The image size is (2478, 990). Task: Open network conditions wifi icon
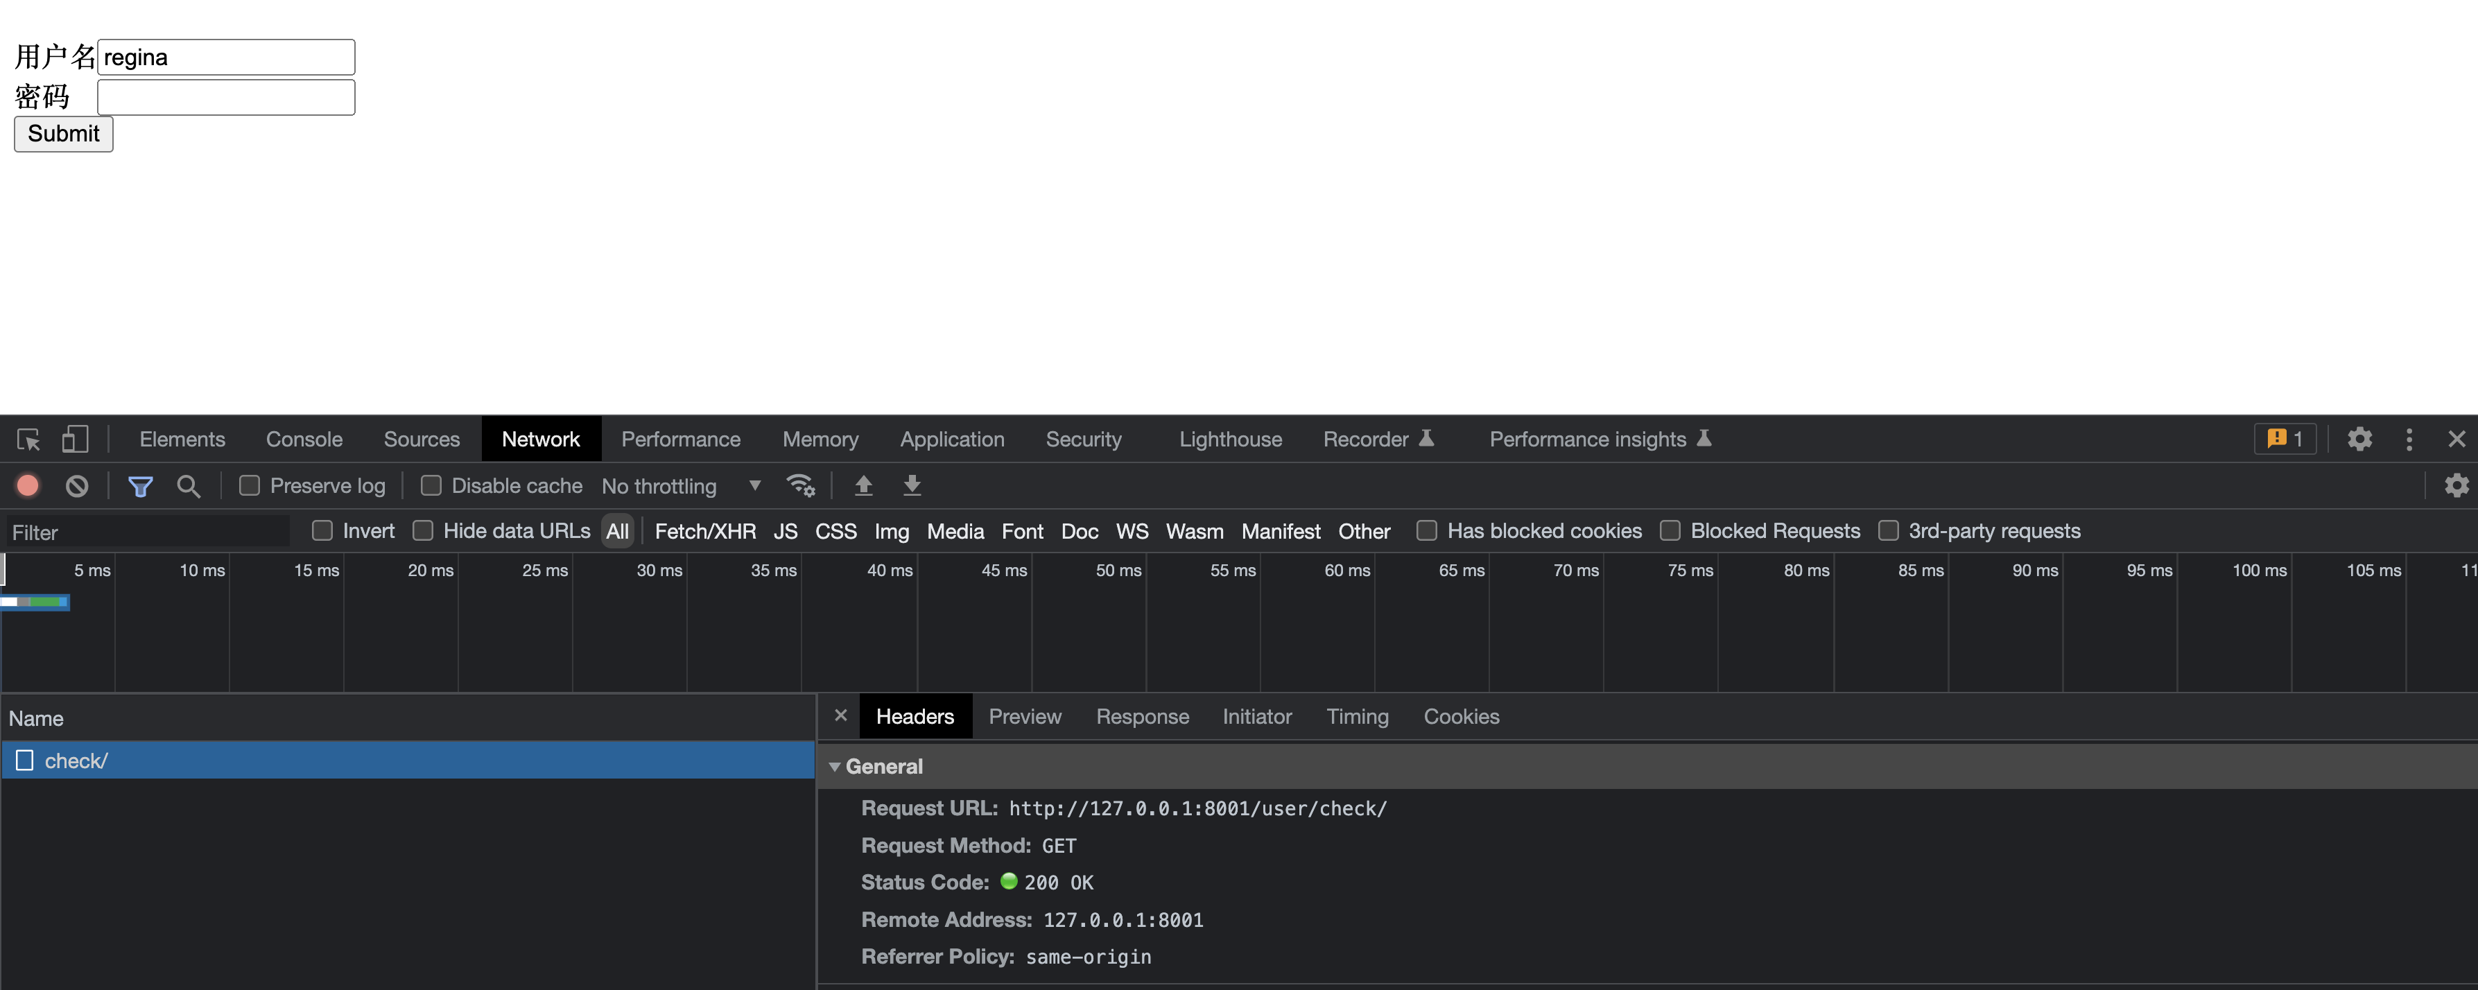point(800,485)
